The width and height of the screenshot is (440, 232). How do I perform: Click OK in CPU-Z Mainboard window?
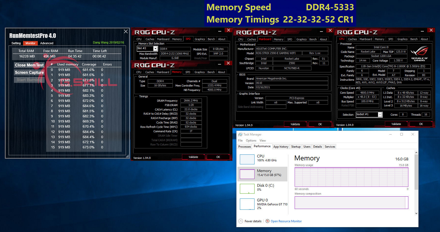click(320, 124)
